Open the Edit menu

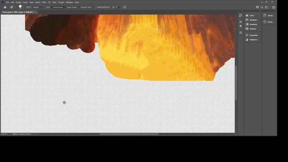pos(12,2)
